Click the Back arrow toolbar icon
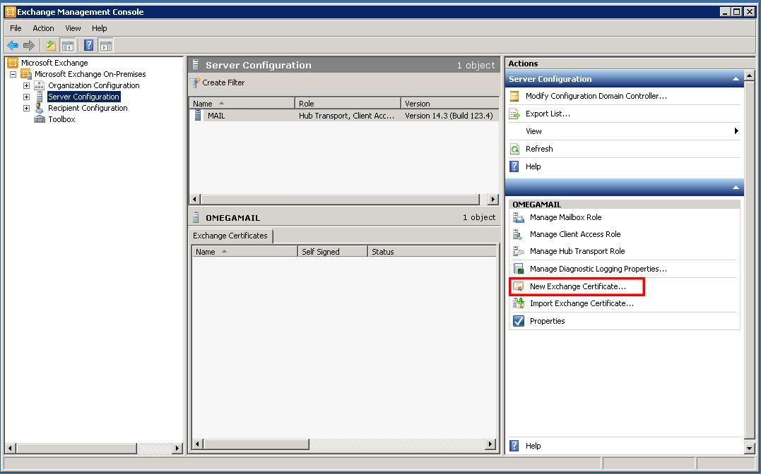This screenshot has width=761, height=474. tap(13, 46)
